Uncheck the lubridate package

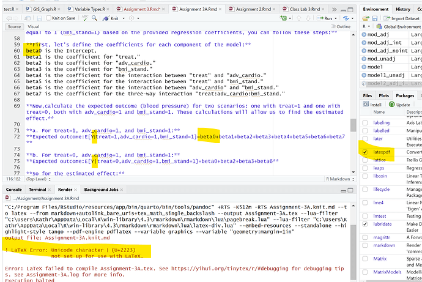[365, 224]
